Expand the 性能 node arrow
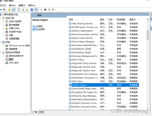 [x=3, y=35]
